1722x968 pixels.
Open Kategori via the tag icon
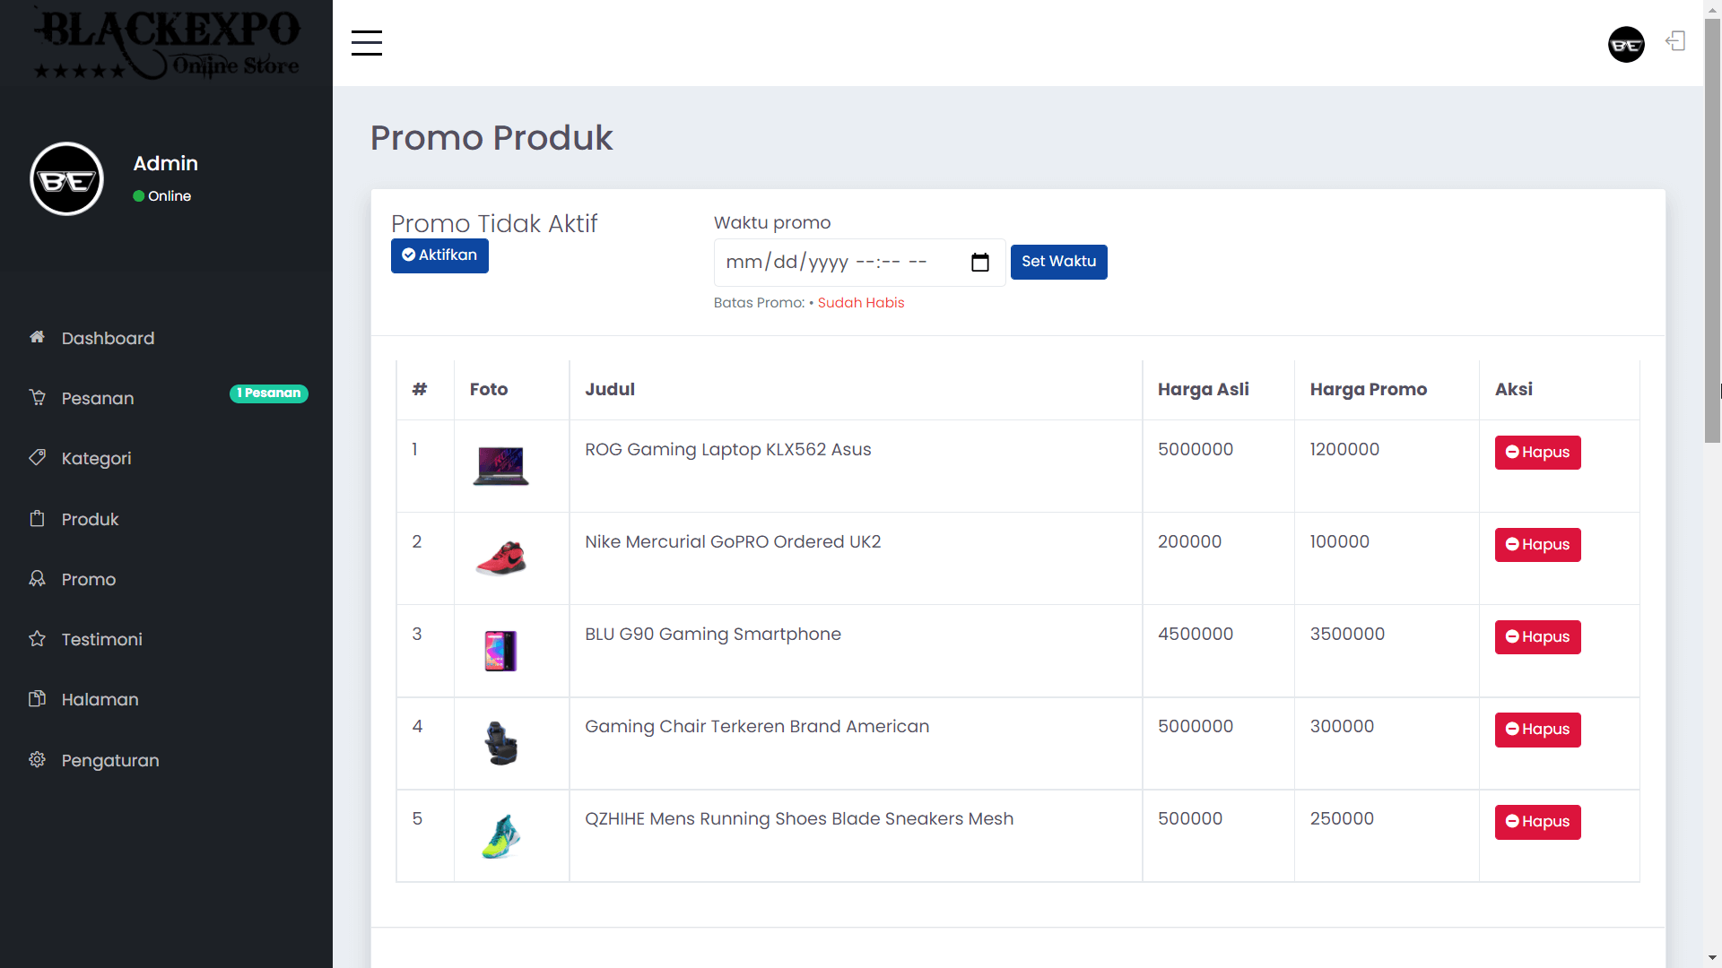point(37,457)
